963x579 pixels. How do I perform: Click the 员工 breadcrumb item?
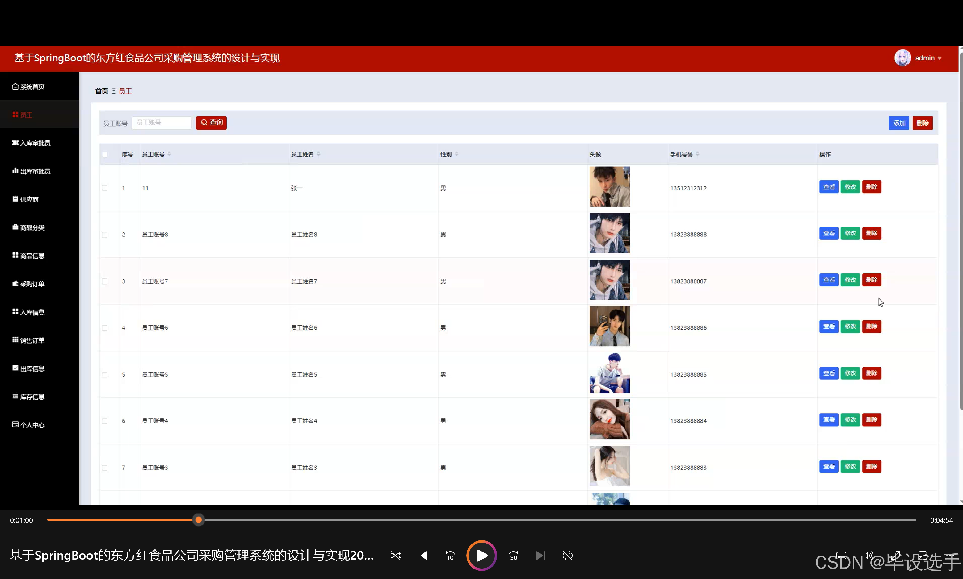pyautogui.click(x=125, y=91)
